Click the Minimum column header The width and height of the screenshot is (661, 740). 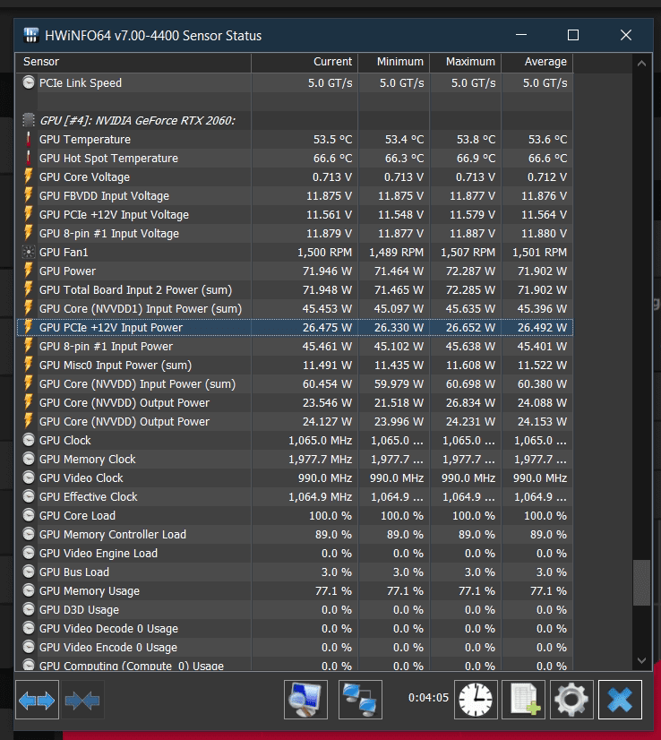click(x=394, y=62)
